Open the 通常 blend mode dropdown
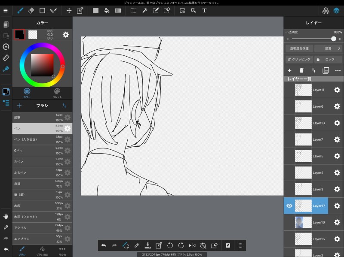344x257 pixels. tap(328, 48)
